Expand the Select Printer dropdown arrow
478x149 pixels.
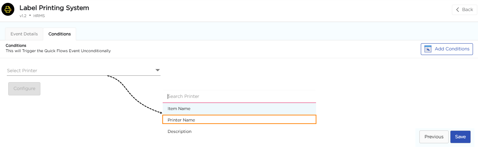tap(158, 70)
